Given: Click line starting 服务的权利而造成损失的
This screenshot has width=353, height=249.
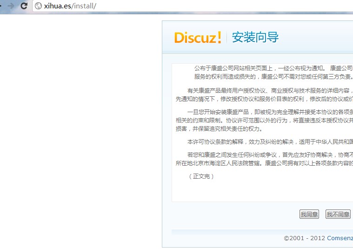Looking at the screenshot, I should click(x=273, y=77).
